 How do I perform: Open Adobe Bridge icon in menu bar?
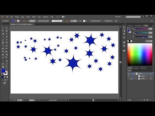tap(58, 17)
